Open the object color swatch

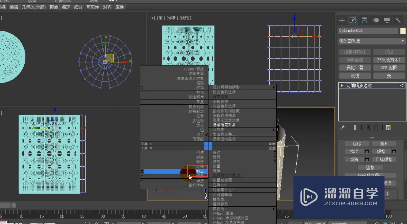403,31
